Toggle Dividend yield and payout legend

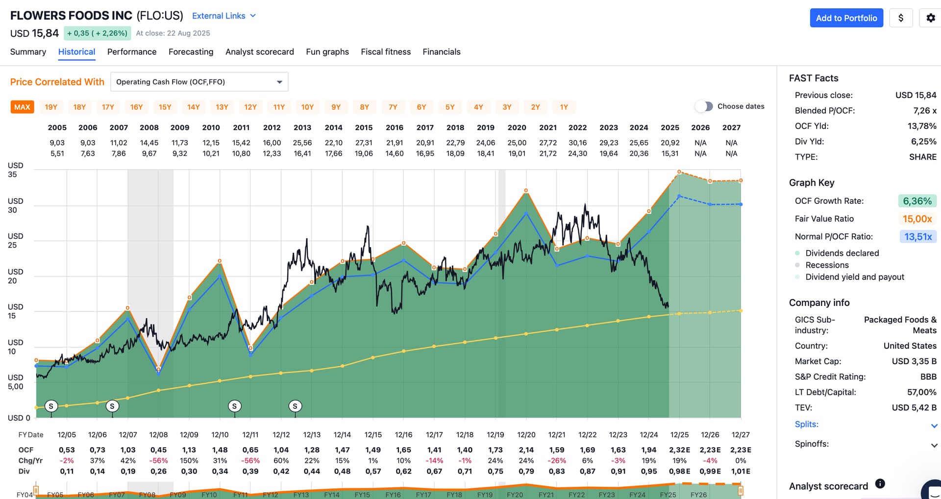(x=854, y=277)
